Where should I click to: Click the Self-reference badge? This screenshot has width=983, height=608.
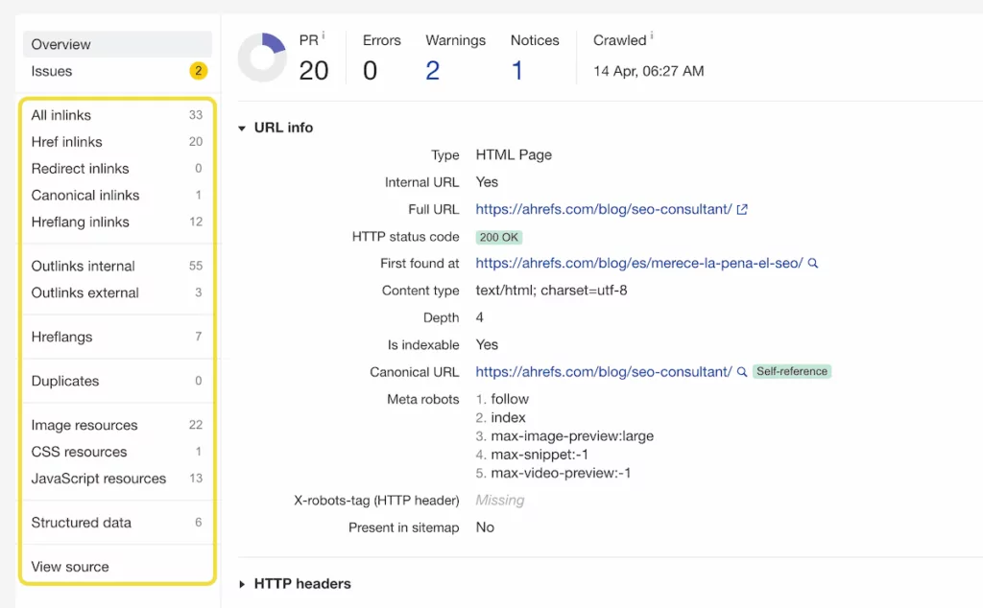tap(791, 372)
